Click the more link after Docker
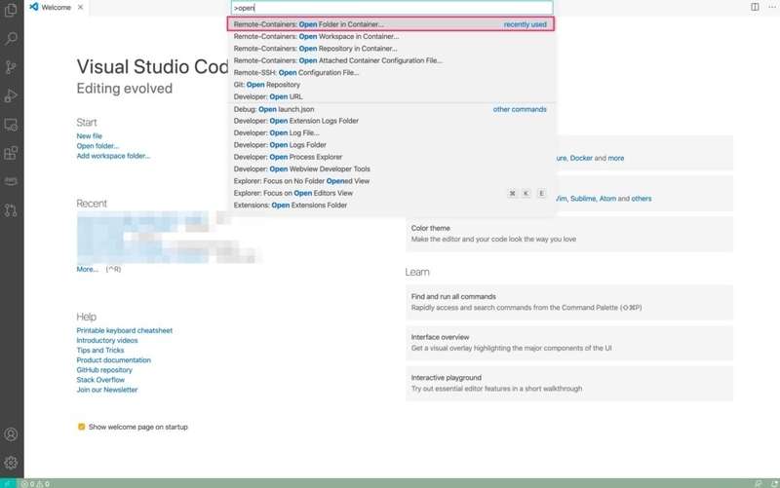Image resolution: width=780 pixels, height=488 pixels. (x=616, y=158)
